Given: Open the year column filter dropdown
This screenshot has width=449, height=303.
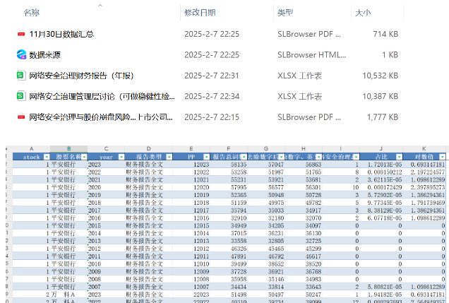Looking at the screenshot, I should (121, 157).
